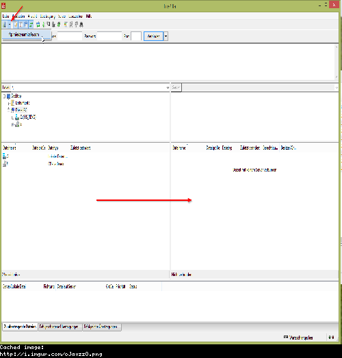The width and height of the screenshot is (342, 358).
Task: Open the directory listing filters icon
Action: [x=66, y=24]
